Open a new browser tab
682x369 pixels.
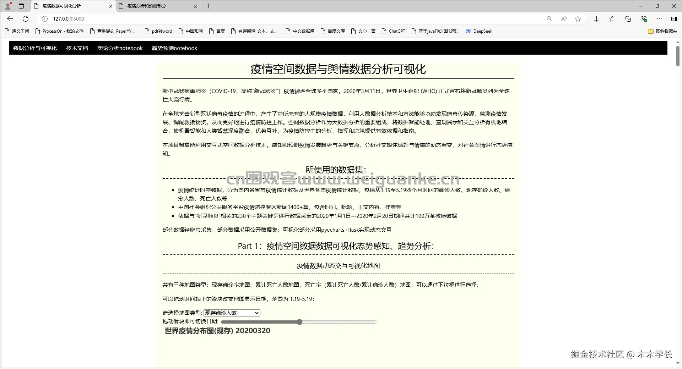point(209,6)
